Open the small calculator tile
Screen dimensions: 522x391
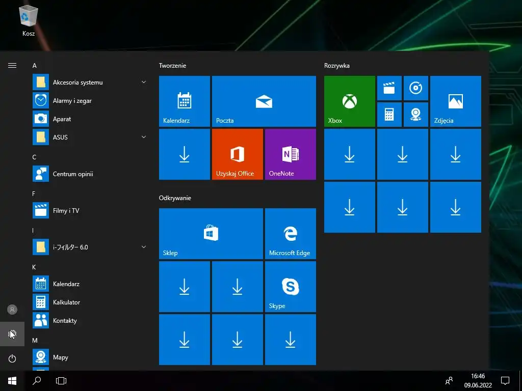coord(389,115)
